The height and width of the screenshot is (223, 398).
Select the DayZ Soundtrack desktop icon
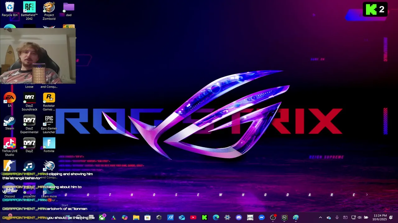[x=29, y=102]
